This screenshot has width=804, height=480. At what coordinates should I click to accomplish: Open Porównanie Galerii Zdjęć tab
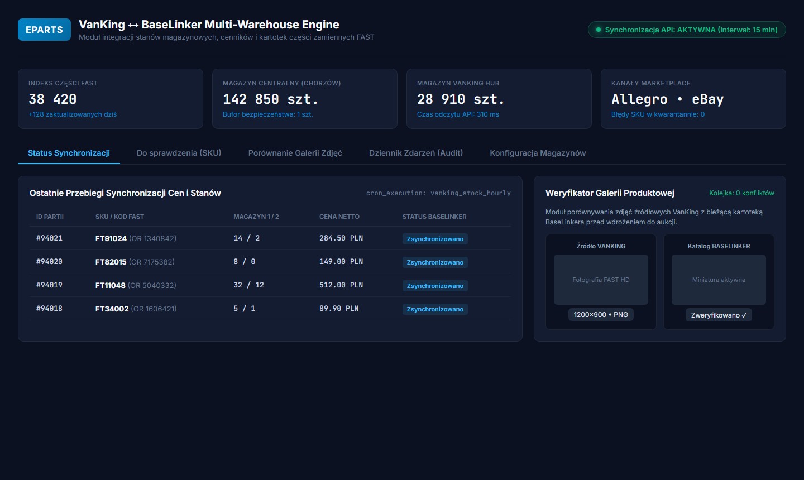[295, 153]
